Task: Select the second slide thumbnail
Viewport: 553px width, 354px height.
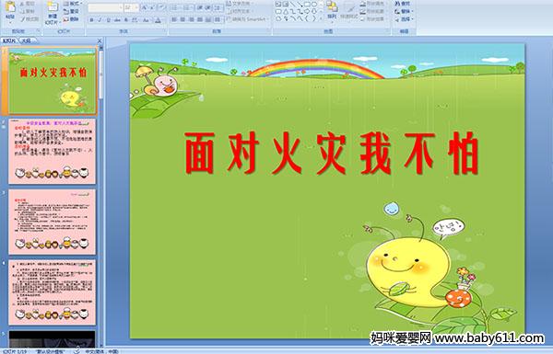Action: (x=53, y=152)
